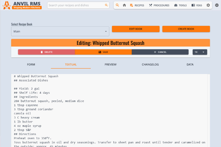Click the floppy disk Save icon
The height and width of the screenshot is (147, 221).
pyautogui.click(x=100, y=52)
